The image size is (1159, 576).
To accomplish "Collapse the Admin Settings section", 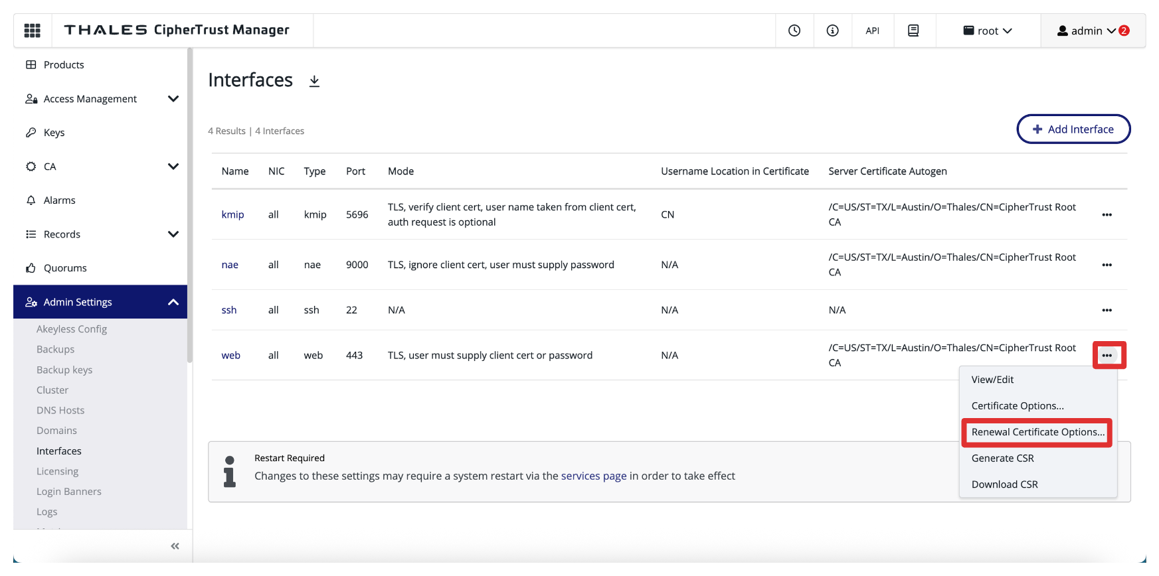I will [173, 302].
